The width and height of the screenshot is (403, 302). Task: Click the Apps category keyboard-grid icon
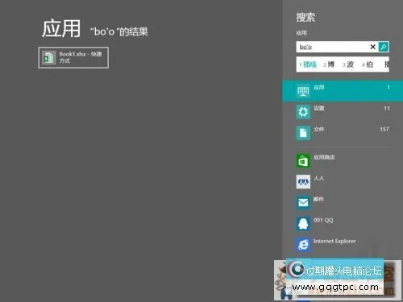pos(303,91)
